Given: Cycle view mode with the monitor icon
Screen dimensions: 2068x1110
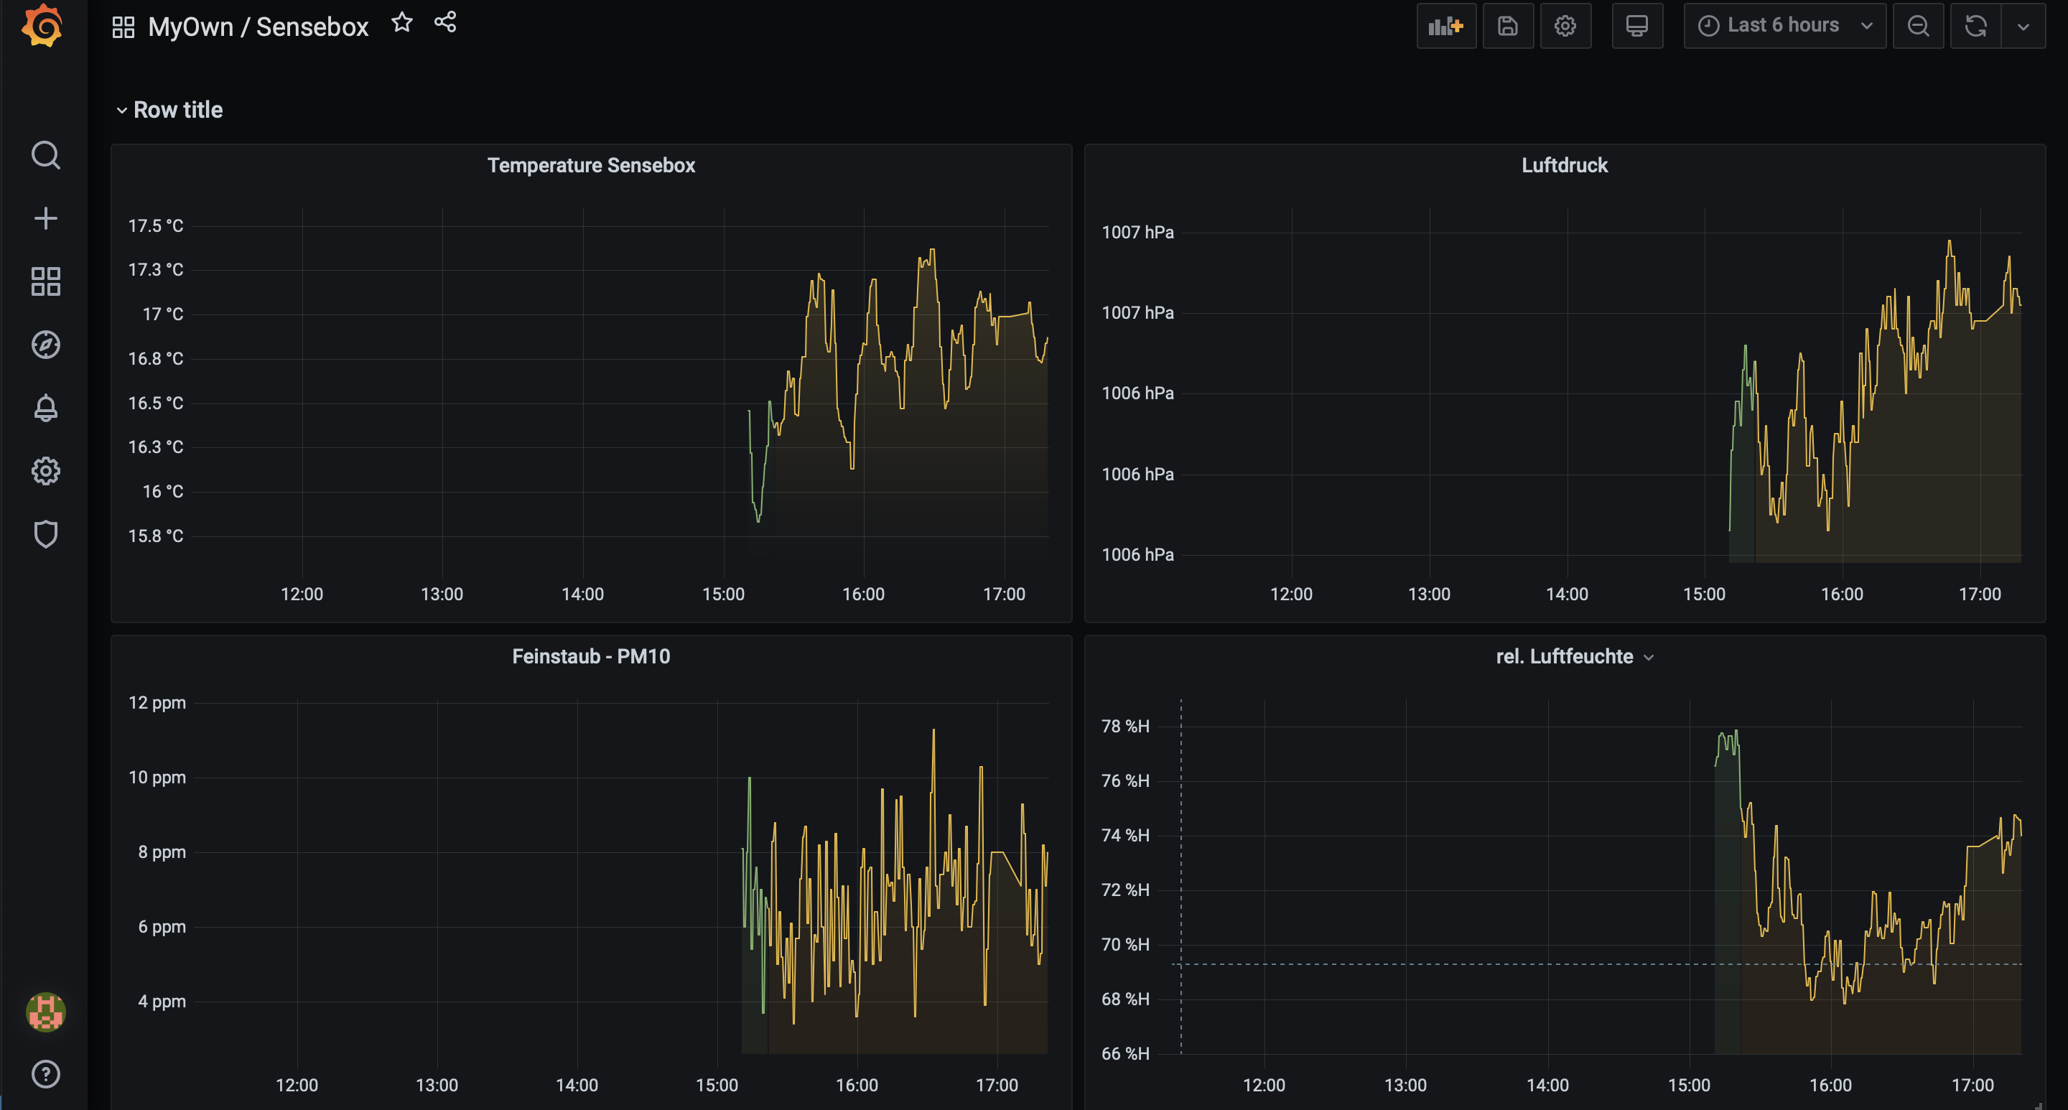Looking at the screenshot, I should point(1637,26).
